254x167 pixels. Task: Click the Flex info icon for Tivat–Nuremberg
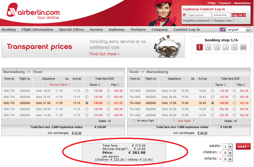pos(245,85)
